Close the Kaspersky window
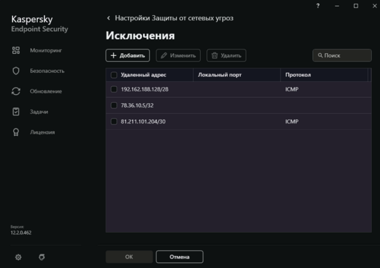The height and width of the screenshot is (268, 380). click(375, 6)
